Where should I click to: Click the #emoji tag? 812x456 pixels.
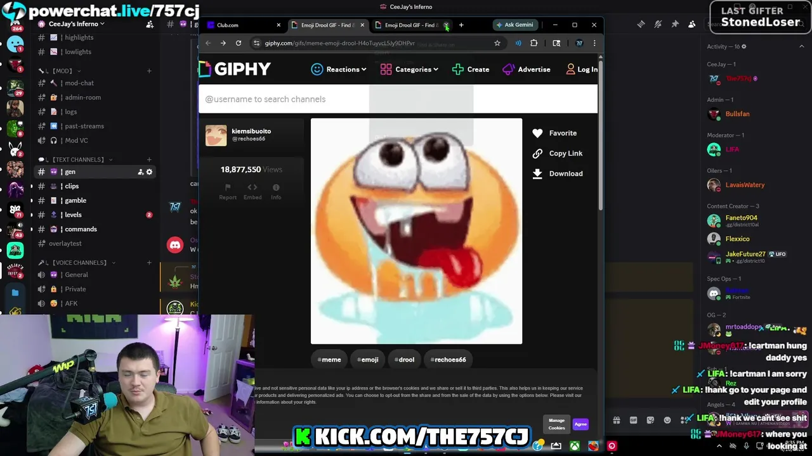tap(367, 360)
